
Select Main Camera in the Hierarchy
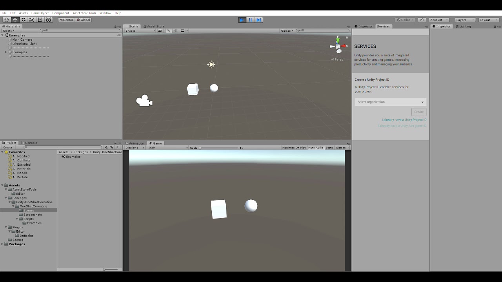22,39
